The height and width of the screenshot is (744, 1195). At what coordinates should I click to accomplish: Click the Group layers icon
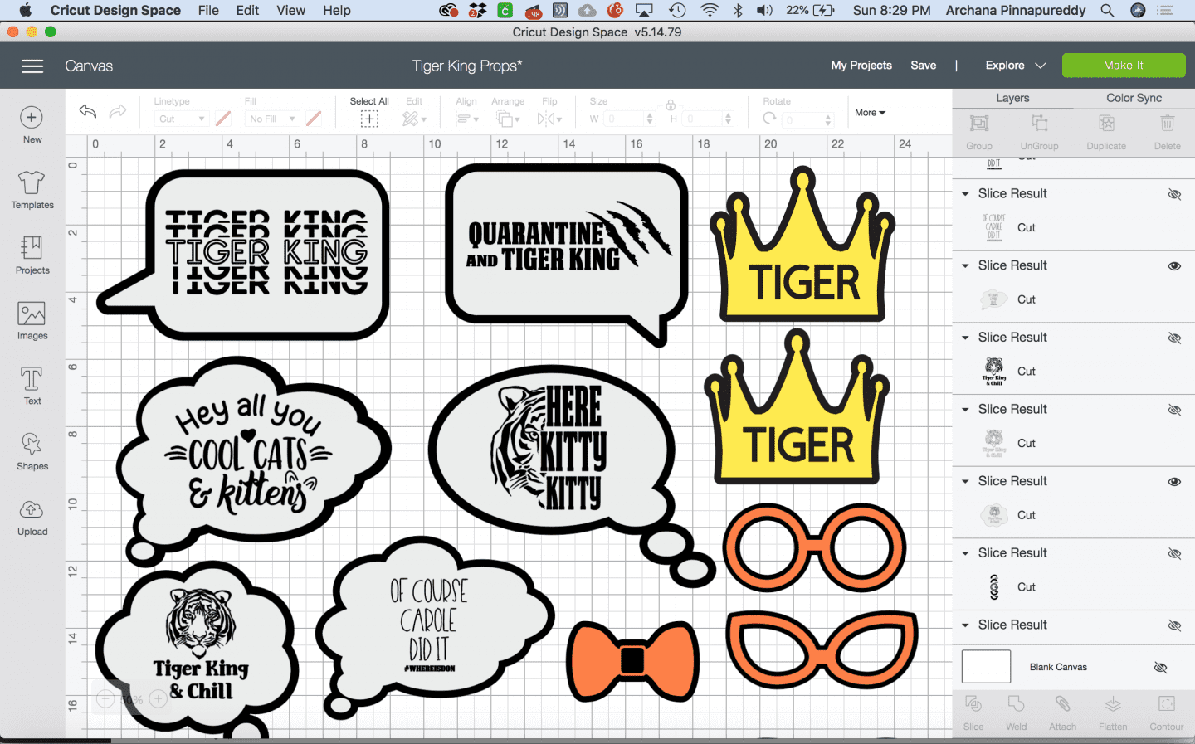[x=979, y=124]
